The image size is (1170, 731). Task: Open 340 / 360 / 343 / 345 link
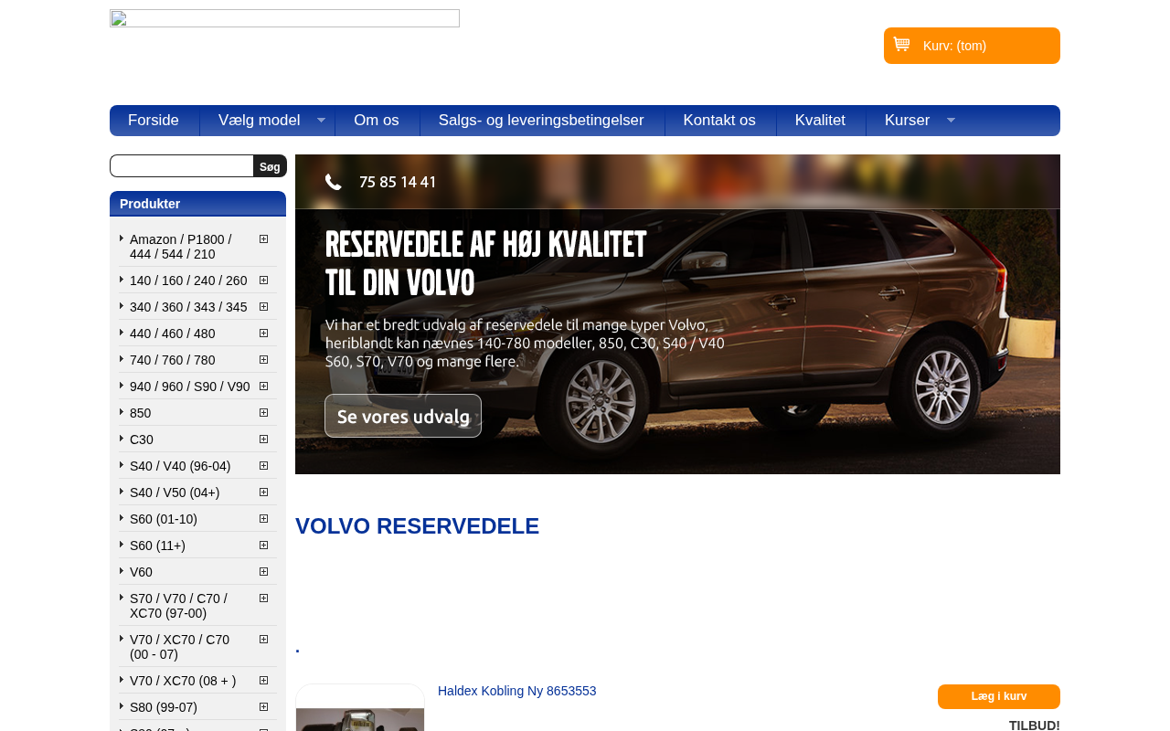(188, 307)
